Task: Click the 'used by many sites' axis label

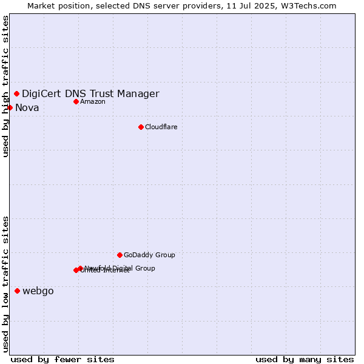Action: tap(305, 360)
